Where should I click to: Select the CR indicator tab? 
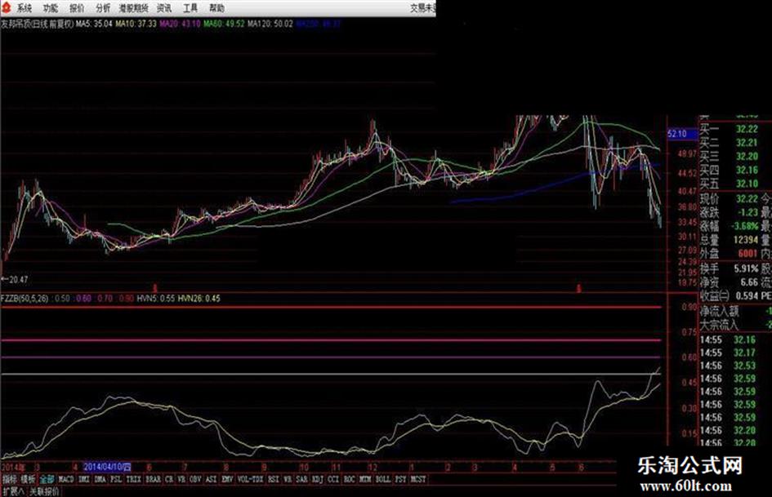click(x=169, y=479)
